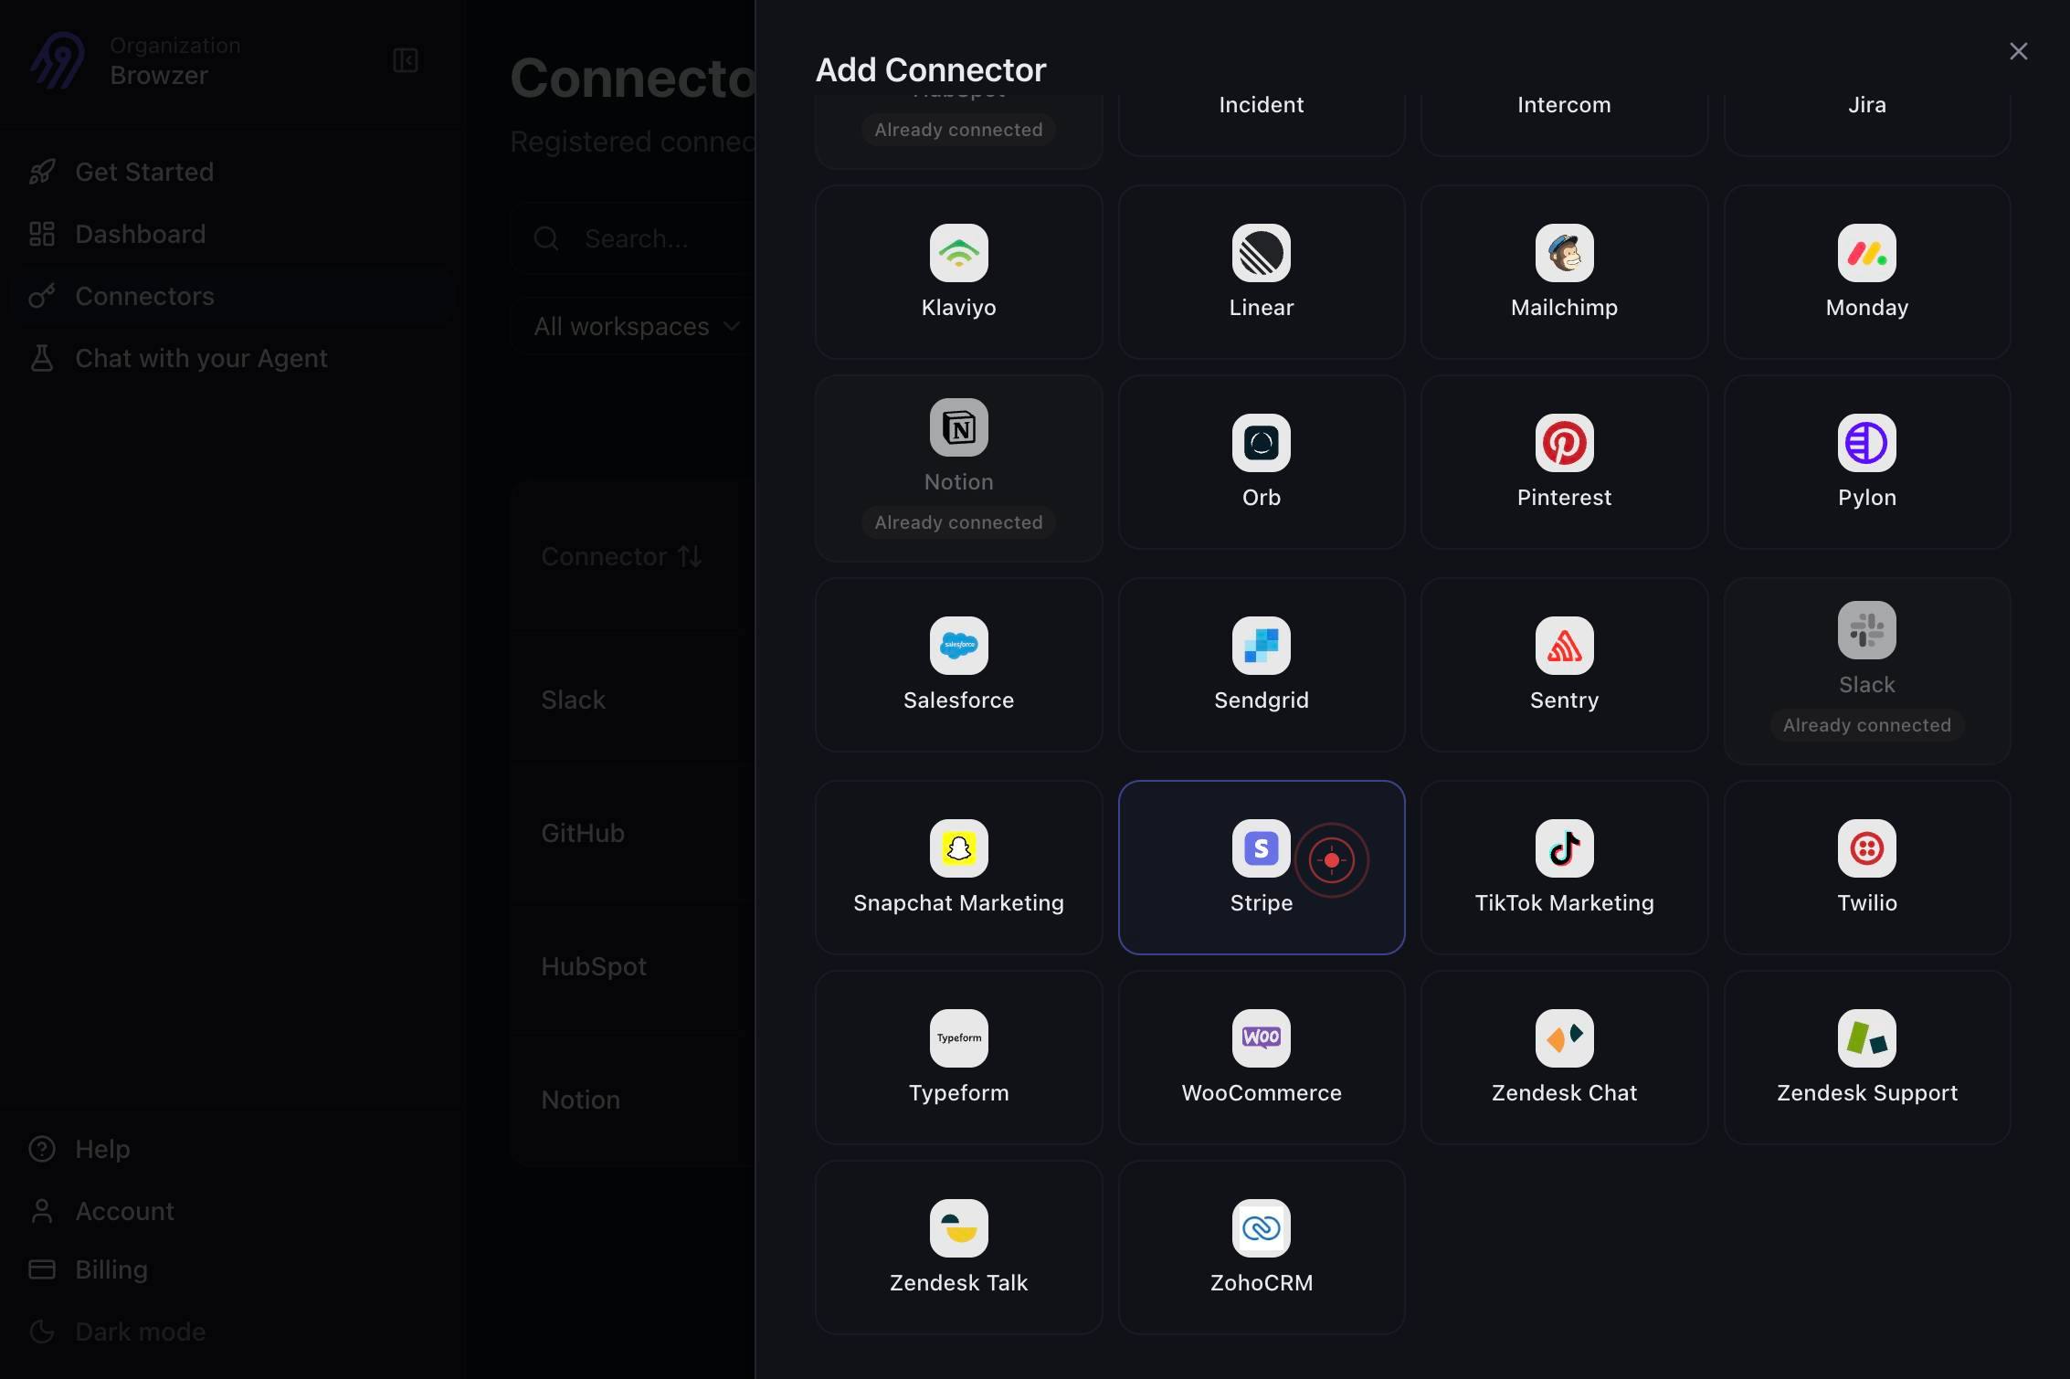Image resolution: width=2070 pixels, height=1379 pixels.
Task: Close the Add Connector panel
Action: 2018,51
